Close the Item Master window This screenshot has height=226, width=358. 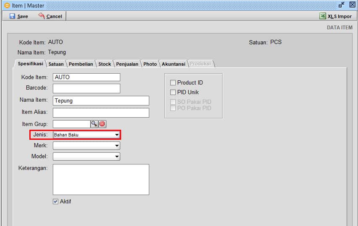pos(353,5)
